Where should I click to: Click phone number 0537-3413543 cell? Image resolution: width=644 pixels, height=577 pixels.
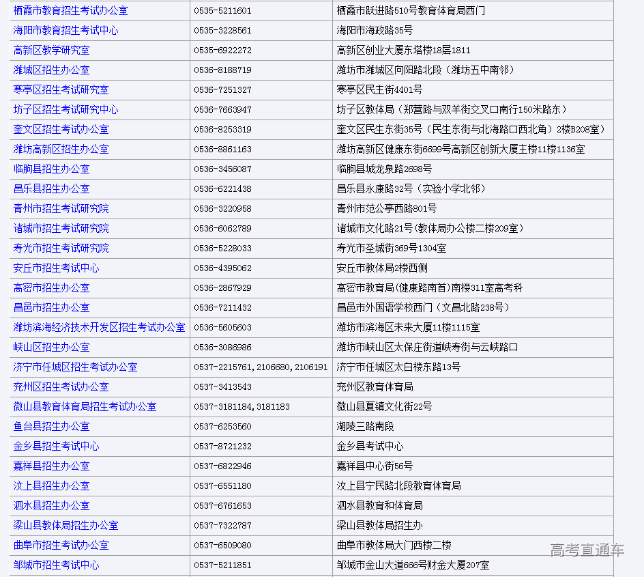pos(222,387)
